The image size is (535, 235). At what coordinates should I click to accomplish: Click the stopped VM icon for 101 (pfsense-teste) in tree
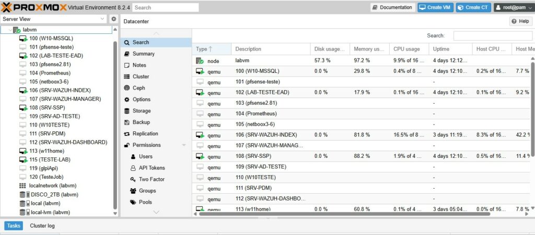tap(22, 47)
